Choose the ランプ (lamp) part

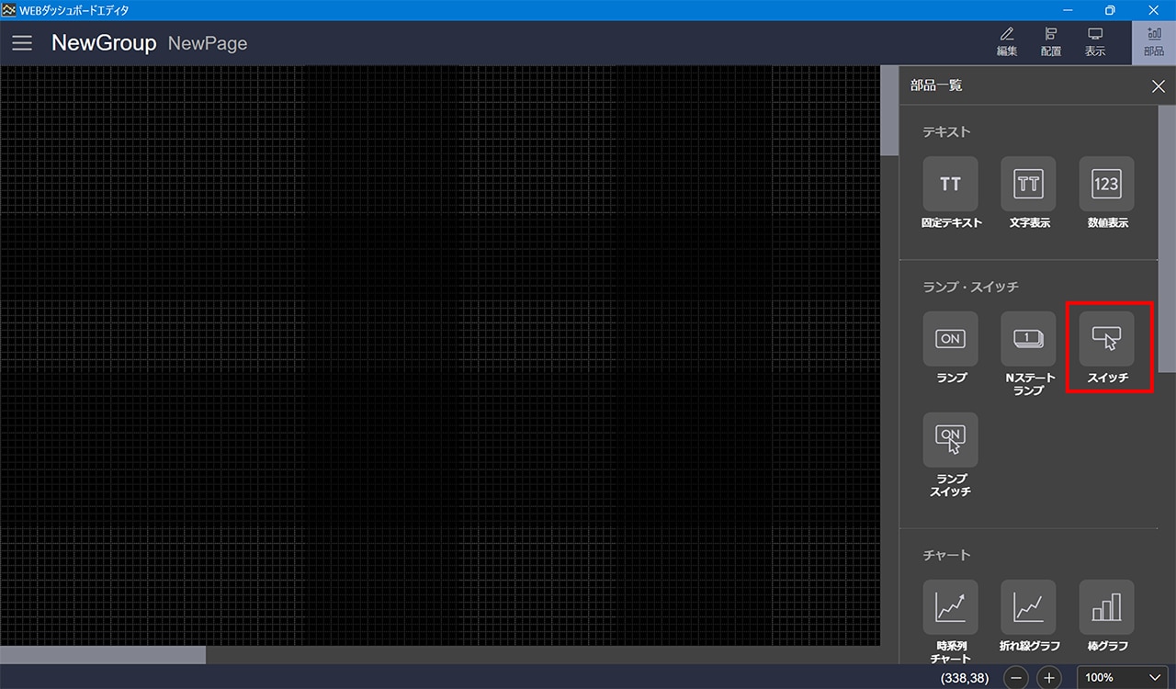(950, 339)
